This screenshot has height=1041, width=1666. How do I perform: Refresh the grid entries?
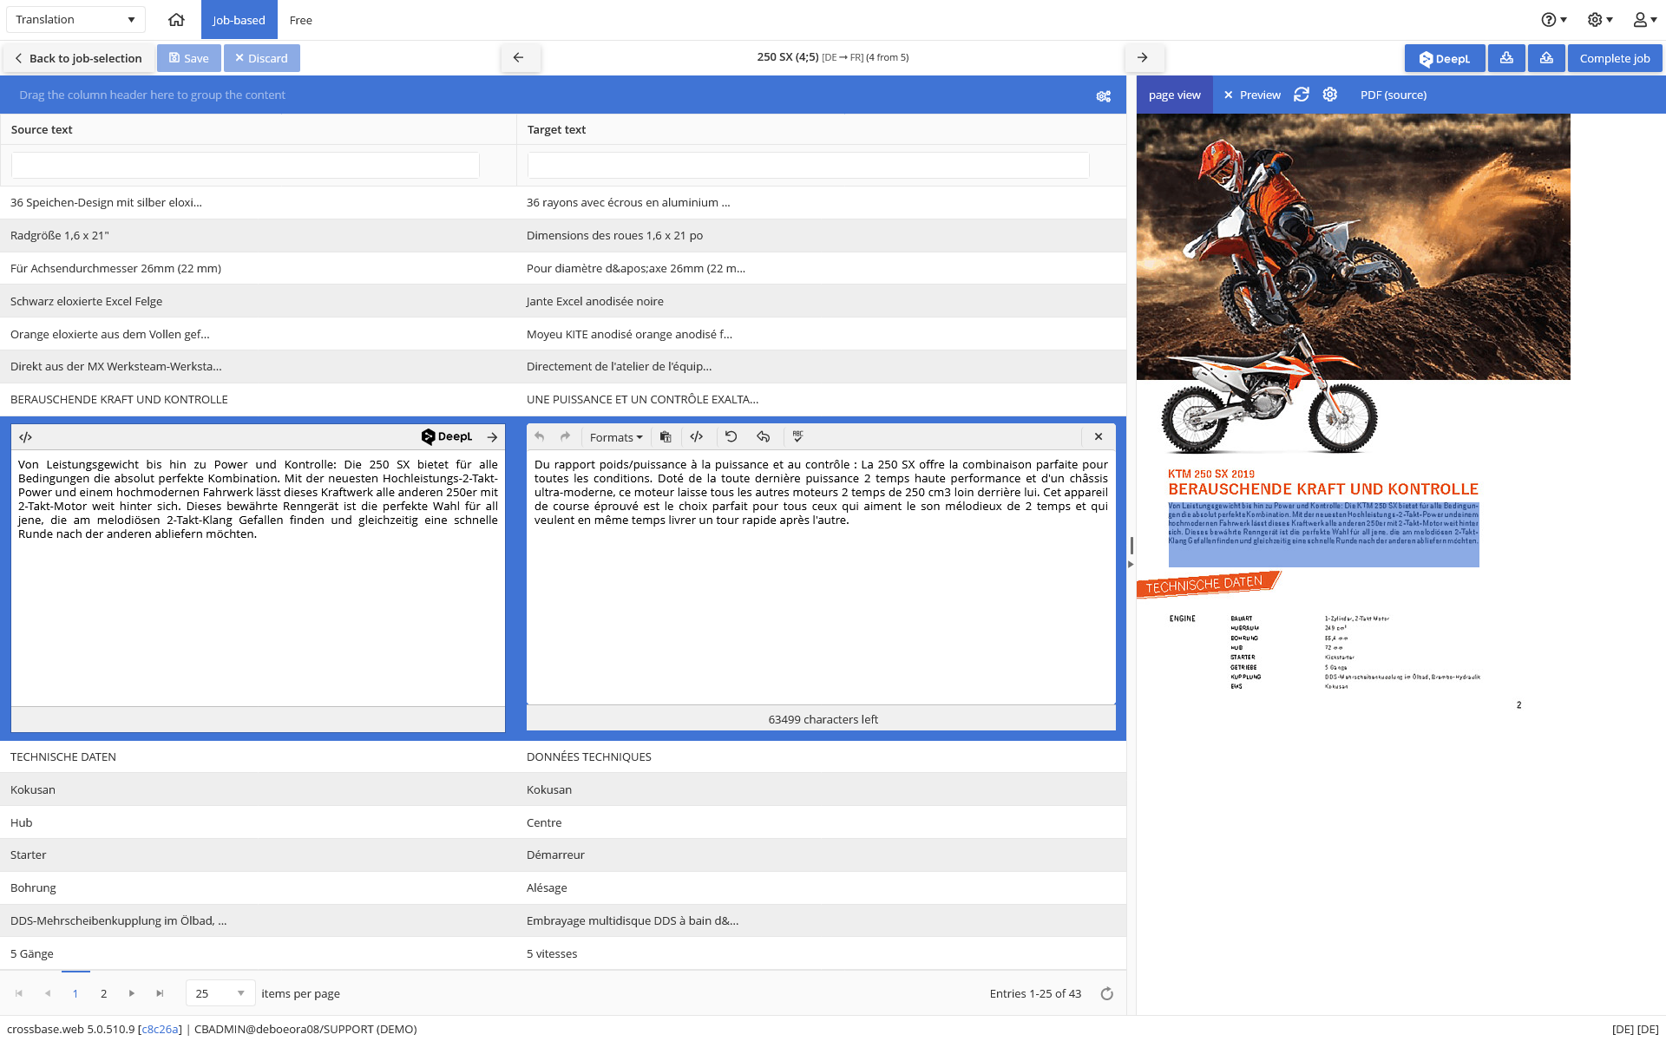point(1107,994)
